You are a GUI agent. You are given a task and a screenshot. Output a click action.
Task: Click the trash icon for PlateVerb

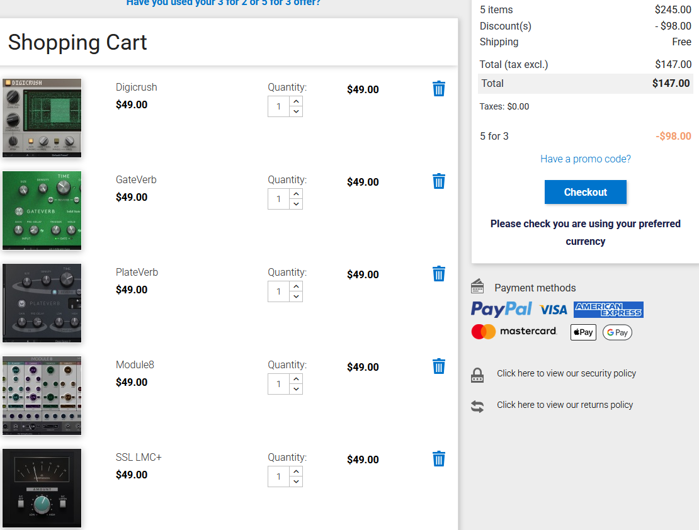click(x=439, y=274)
